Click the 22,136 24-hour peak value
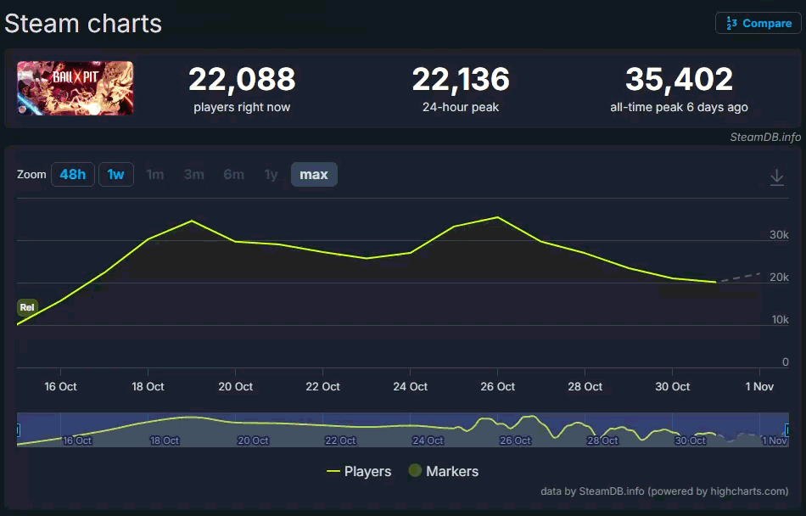 [x=461, y=79]
